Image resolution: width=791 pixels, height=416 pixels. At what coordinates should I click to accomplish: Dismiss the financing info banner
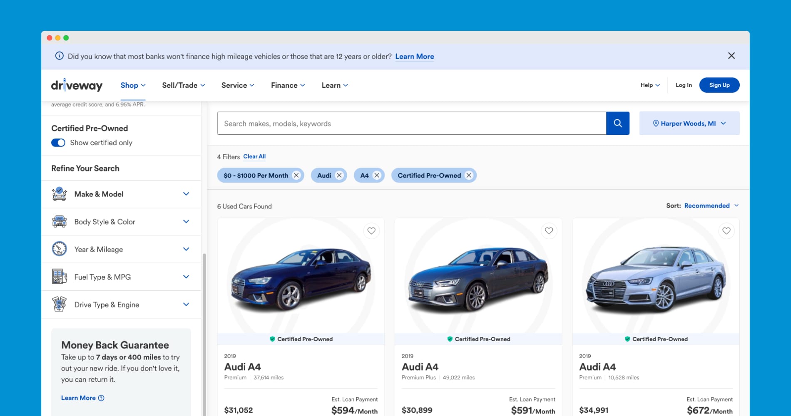[731, 56]
